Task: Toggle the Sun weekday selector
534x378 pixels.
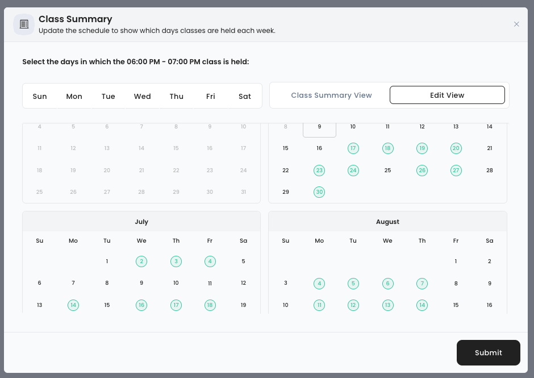Action: (x=40, y=97)
